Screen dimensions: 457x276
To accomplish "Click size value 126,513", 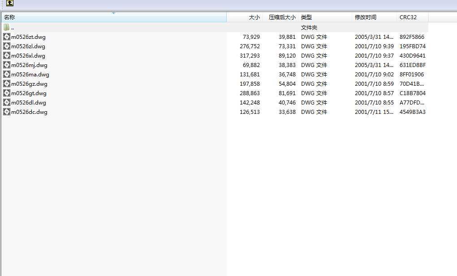I will pyautogui.click(x=250, y=112).
